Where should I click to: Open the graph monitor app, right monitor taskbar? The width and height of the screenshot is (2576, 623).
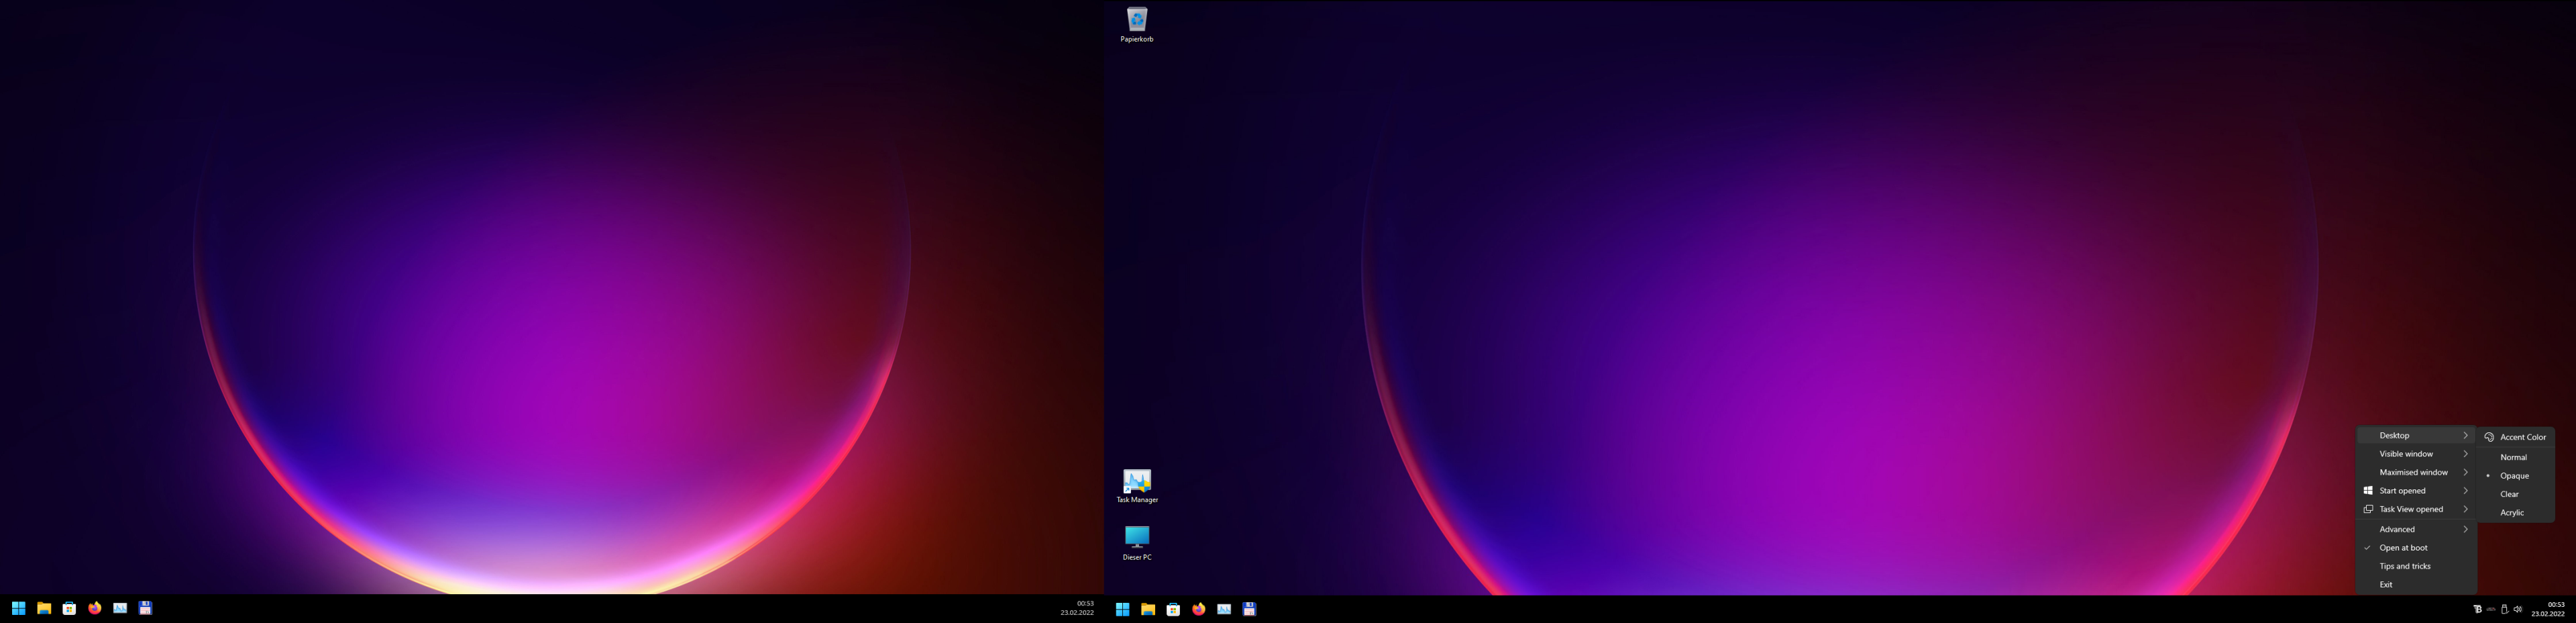coord(1224,609)
